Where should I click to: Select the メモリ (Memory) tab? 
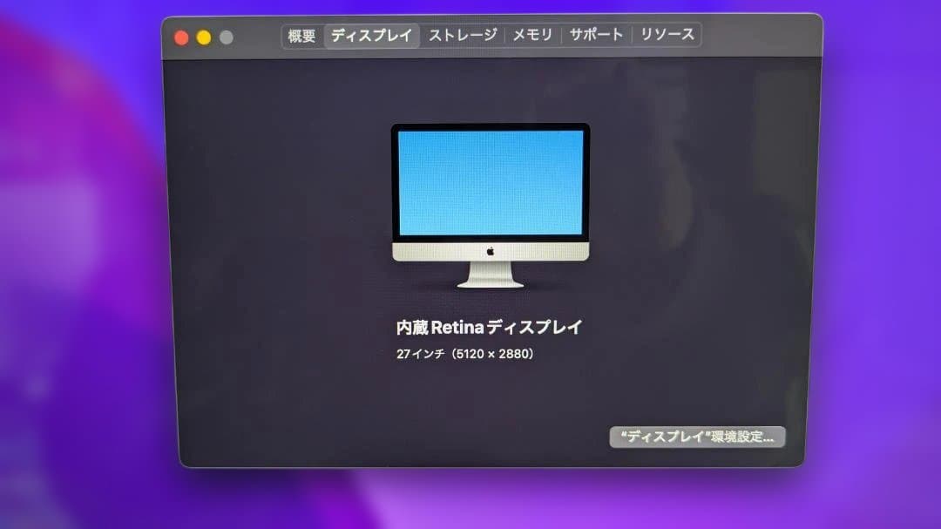[x=532, y=35]
